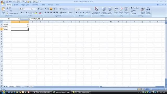
Task: Save the workbook from Quick Access toolbar
Action: click(x=7, y=2)
